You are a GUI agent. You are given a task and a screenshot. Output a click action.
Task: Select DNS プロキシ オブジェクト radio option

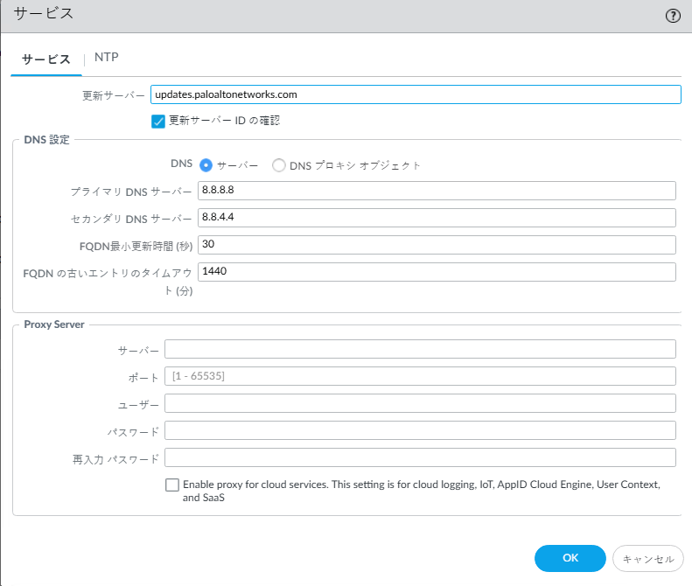tap(279, 165)
